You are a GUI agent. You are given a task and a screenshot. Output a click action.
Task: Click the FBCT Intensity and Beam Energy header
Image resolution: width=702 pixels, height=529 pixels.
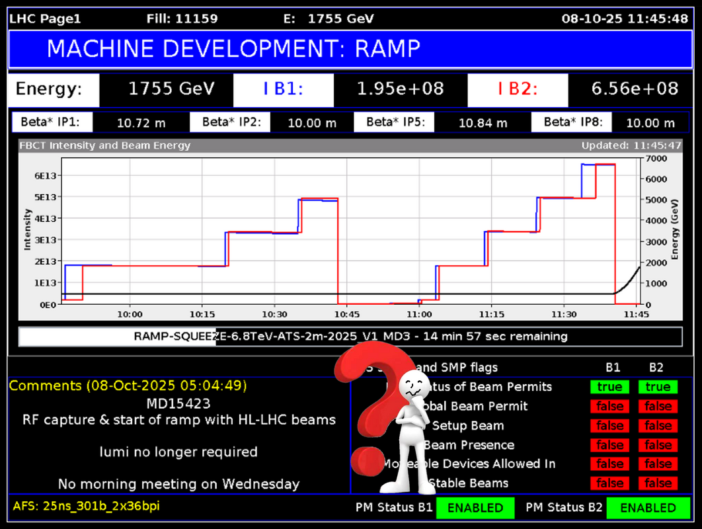107,145
